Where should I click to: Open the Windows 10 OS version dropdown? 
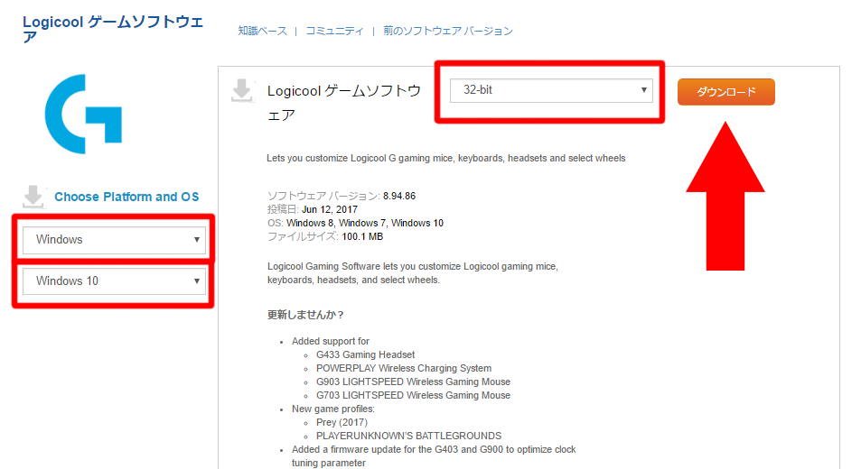[114, 281]
